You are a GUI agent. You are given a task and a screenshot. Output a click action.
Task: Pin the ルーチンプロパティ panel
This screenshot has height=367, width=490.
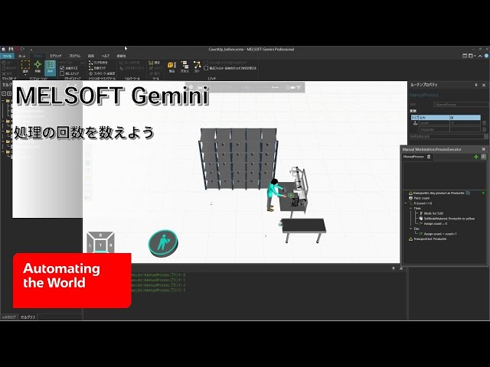pyautogui.click(x=476, y=85)
